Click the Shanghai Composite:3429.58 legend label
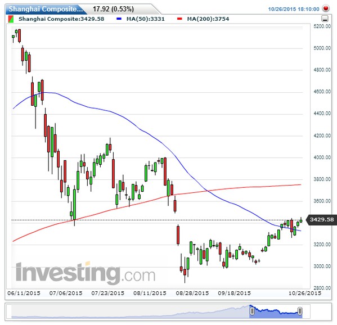 61,19
